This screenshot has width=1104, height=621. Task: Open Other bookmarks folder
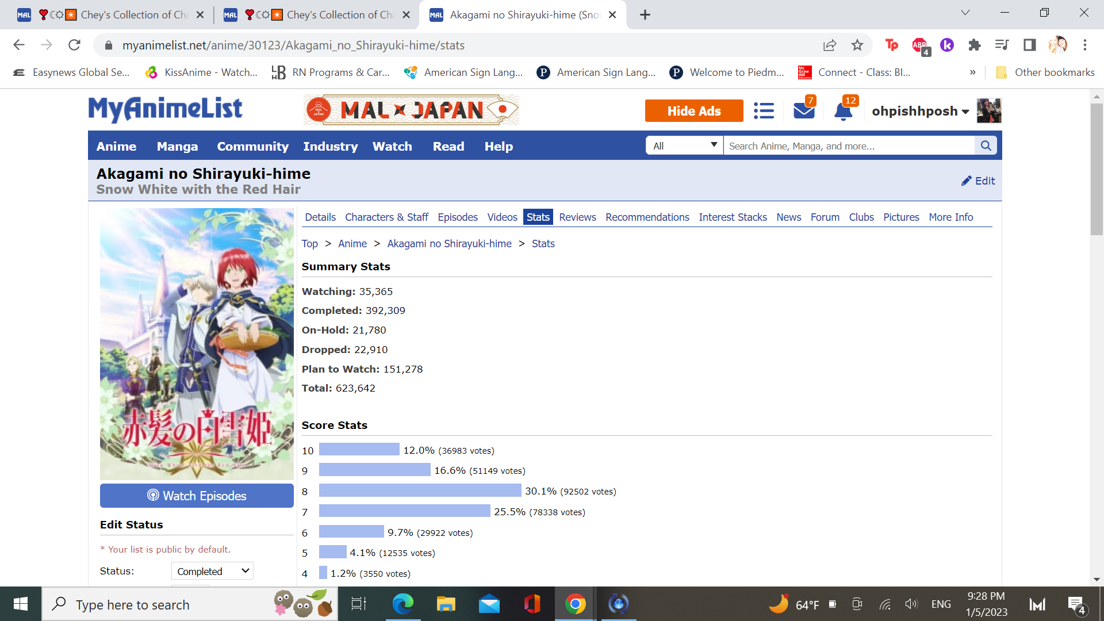(x=1045, y=72)
